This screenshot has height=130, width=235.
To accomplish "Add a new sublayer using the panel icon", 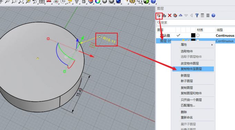I will pos(164,16).
